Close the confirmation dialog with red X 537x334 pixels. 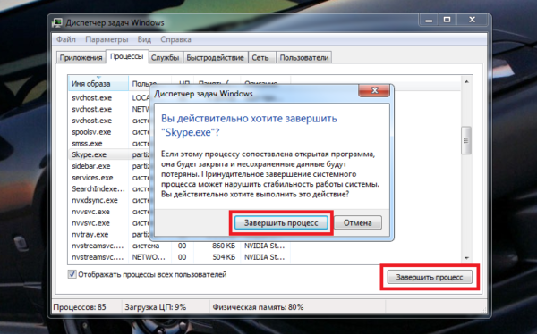pos(374,90)
